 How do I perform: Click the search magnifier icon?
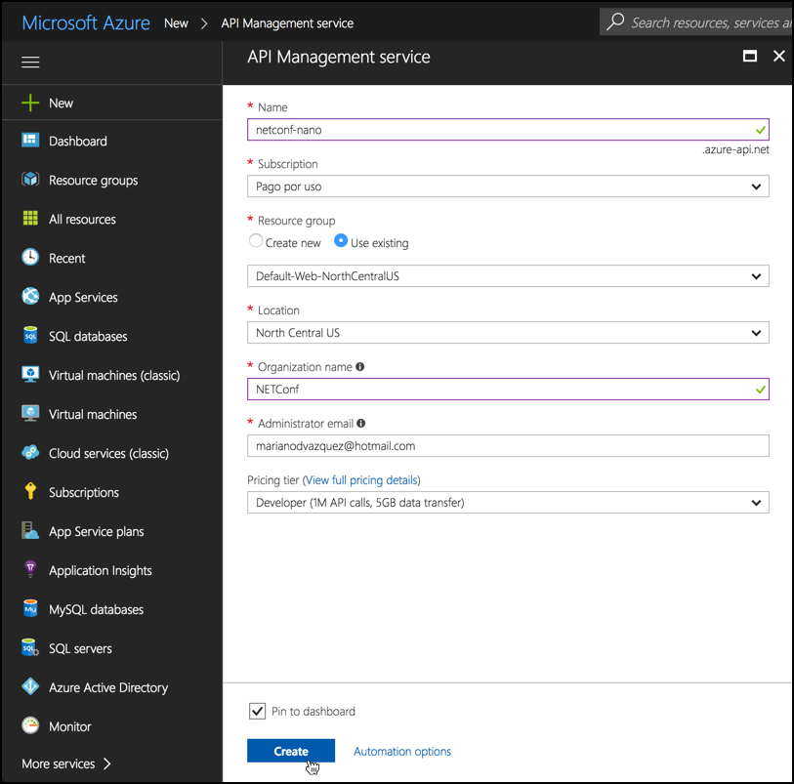click(615, 21)
